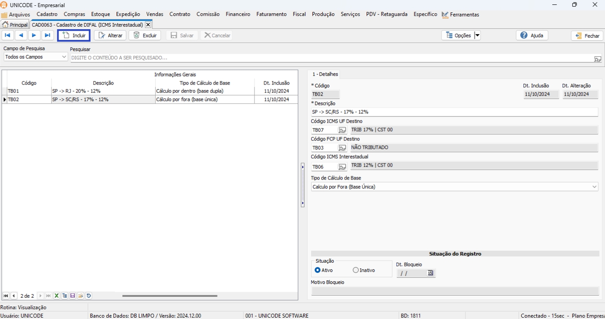Select the Inativo radio button
The height and width of the screenshot is (319, 605).
coord(356,270)
